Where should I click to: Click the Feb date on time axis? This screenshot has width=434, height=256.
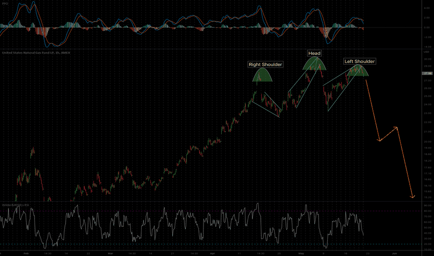tap(26, 253)
